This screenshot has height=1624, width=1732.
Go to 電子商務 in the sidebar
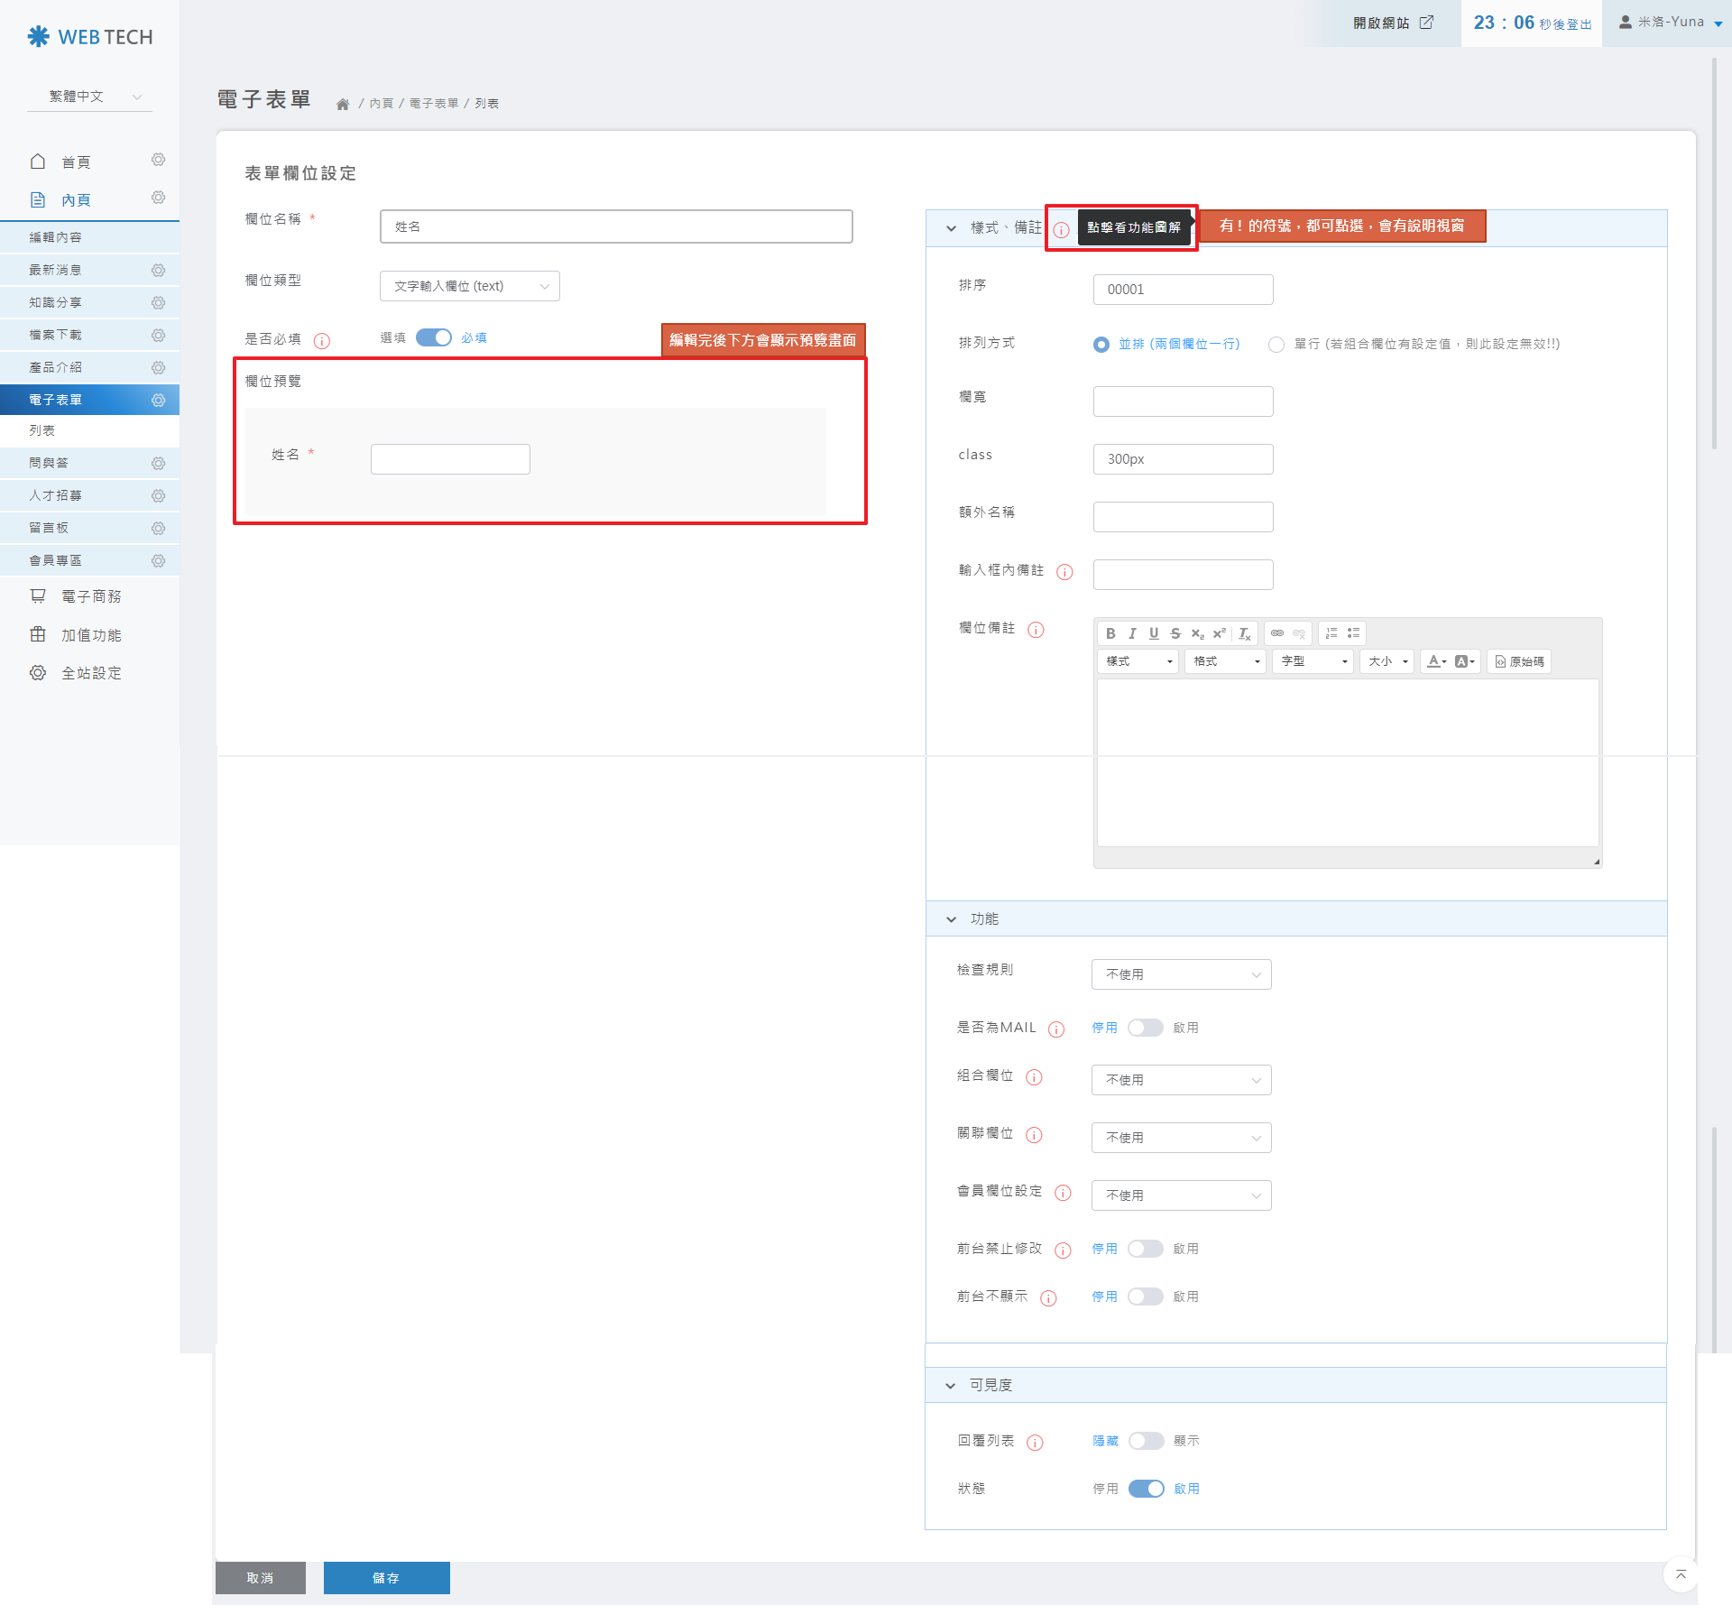tap(90, 596)
